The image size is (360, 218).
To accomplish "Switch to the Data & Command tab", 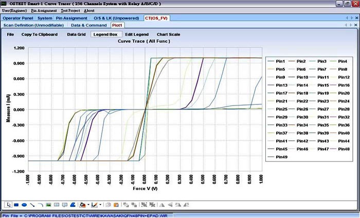I will (89, 25).
